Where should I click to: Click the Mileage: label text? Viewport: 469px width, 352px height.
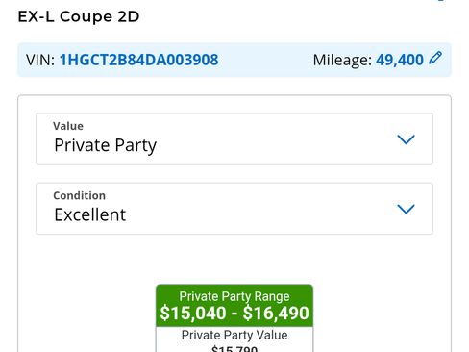[x=342, y=60]
